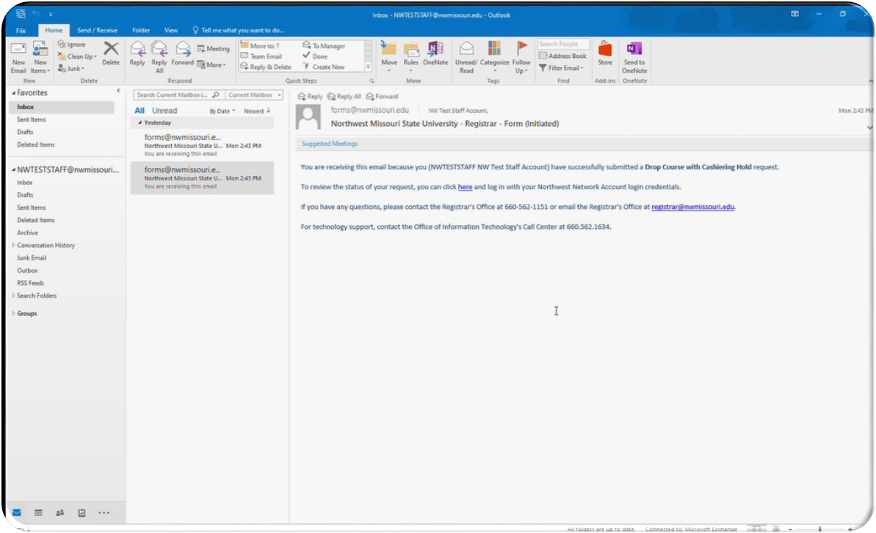The width and height of the screenshot is (876, 533).
Task: Open the By Date sort dropdown
Action: tap(222, 111)
